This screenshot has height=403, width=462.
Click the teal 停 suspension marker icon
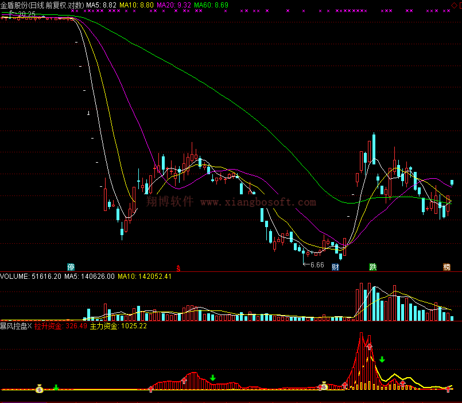click(71, 267)
